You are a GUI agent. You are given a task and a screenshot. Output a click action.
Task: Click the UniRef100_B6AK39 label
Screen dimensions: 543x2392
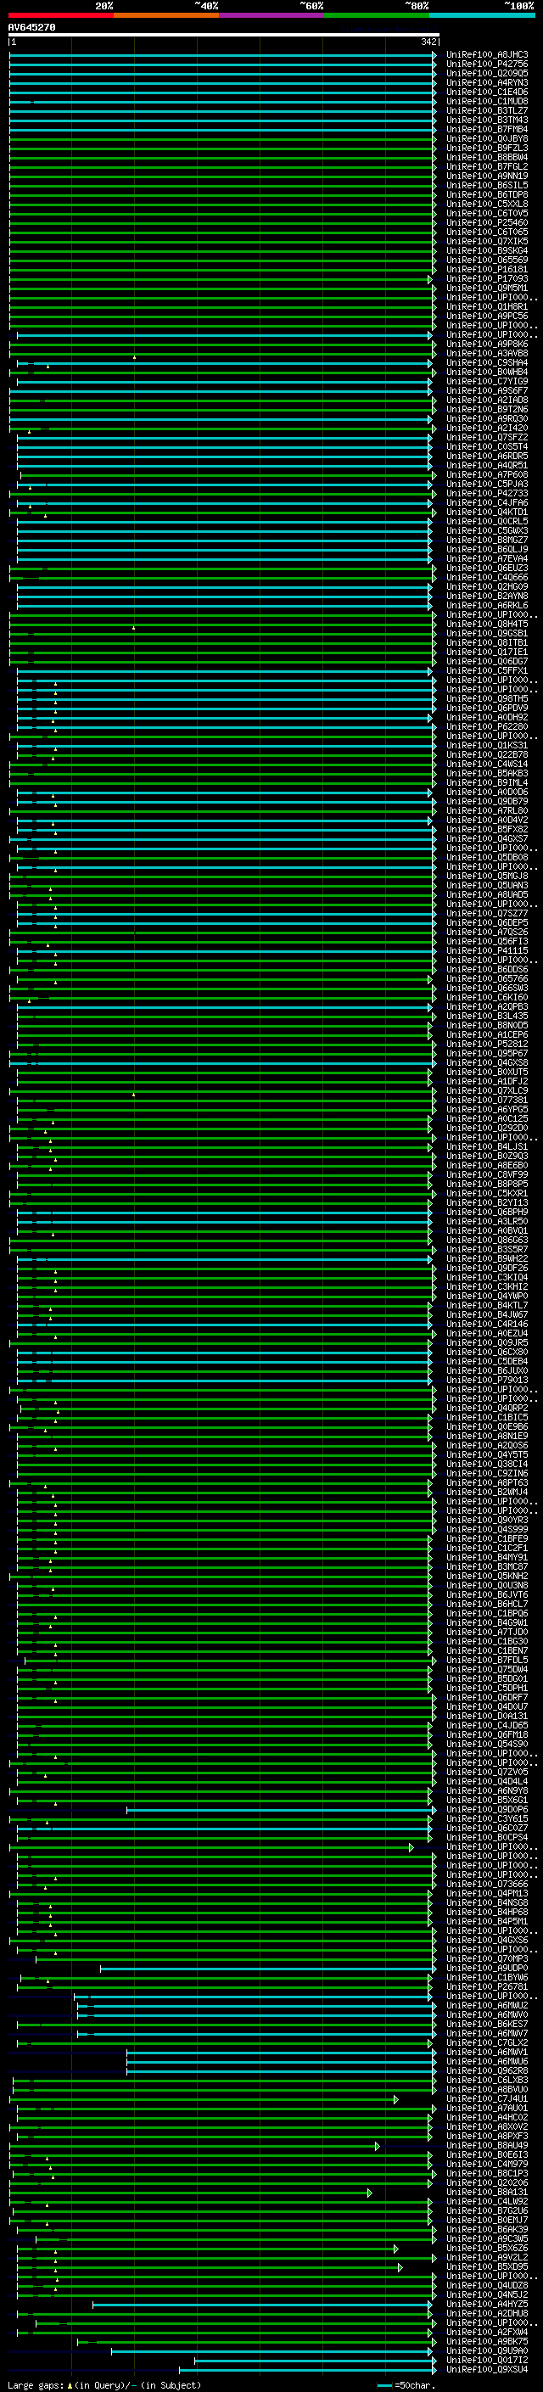(x=487, y=2228)
